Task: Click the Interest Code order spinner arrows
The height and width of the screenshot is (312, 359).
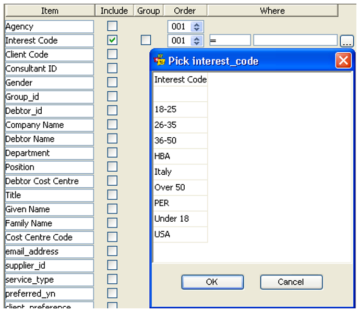Action: coord(197,41)
